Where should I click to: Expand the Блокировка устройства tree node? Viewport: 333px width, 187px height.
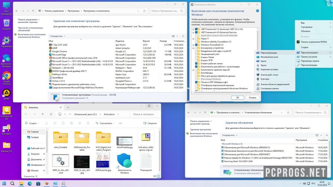click(x=193, y=48)
